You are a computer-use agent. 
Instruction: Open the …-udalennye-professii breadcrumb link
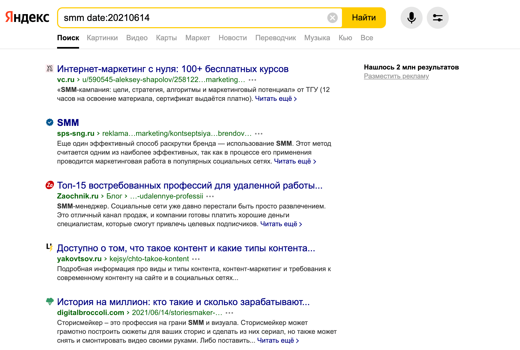pyautogui.click(x=167, y=196)
